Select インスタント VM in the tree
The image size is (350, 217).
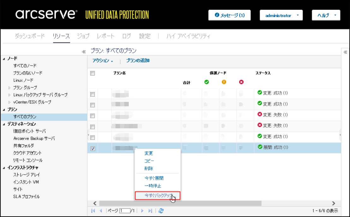[26, 182]
